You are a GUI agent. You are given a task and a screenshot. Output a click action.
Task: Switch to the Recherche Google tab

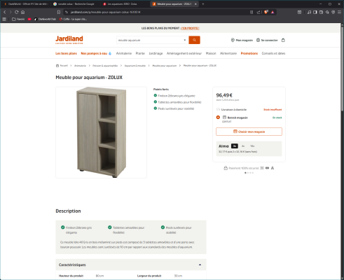pyautogui.click(x=75, y=4)
